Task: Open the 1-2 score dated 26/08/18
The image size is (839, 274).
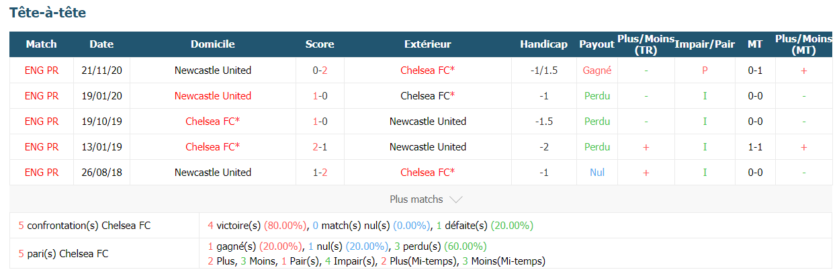Action: click(x=320, y=172)
